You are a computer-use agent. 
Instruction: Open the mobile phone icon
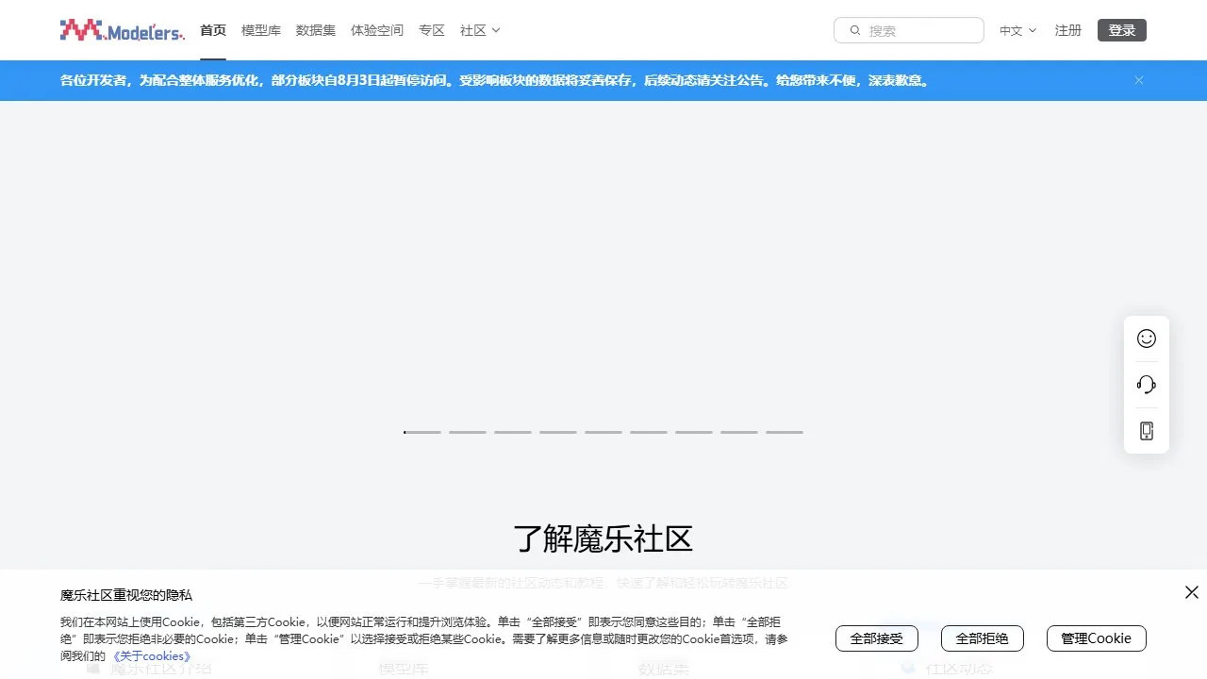click(1147, 431)
